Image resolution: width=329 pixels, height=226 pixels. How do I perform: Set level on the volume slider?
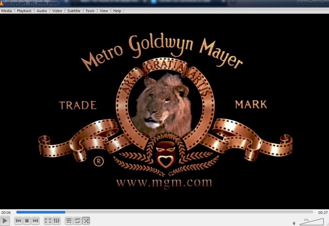tap(312, 222)
